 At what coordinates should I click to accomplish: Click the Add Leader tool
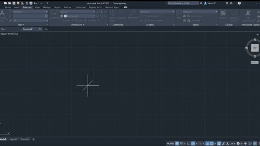pyautogui.click(x=152, y=16)
